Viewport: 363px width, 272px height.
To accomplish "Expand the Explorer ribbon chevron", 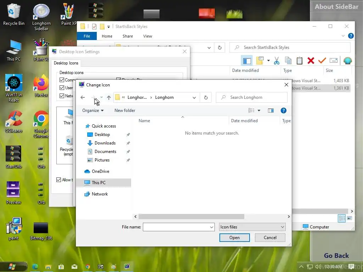I will click(343, 36).
